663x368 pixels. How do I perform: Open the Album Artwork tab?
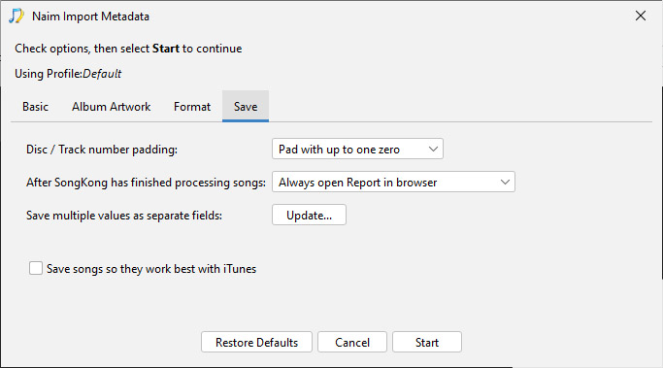[x=112, y=107]
